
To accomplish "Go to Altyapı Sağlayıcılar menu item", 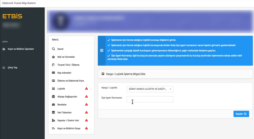I will pos(67,97).
